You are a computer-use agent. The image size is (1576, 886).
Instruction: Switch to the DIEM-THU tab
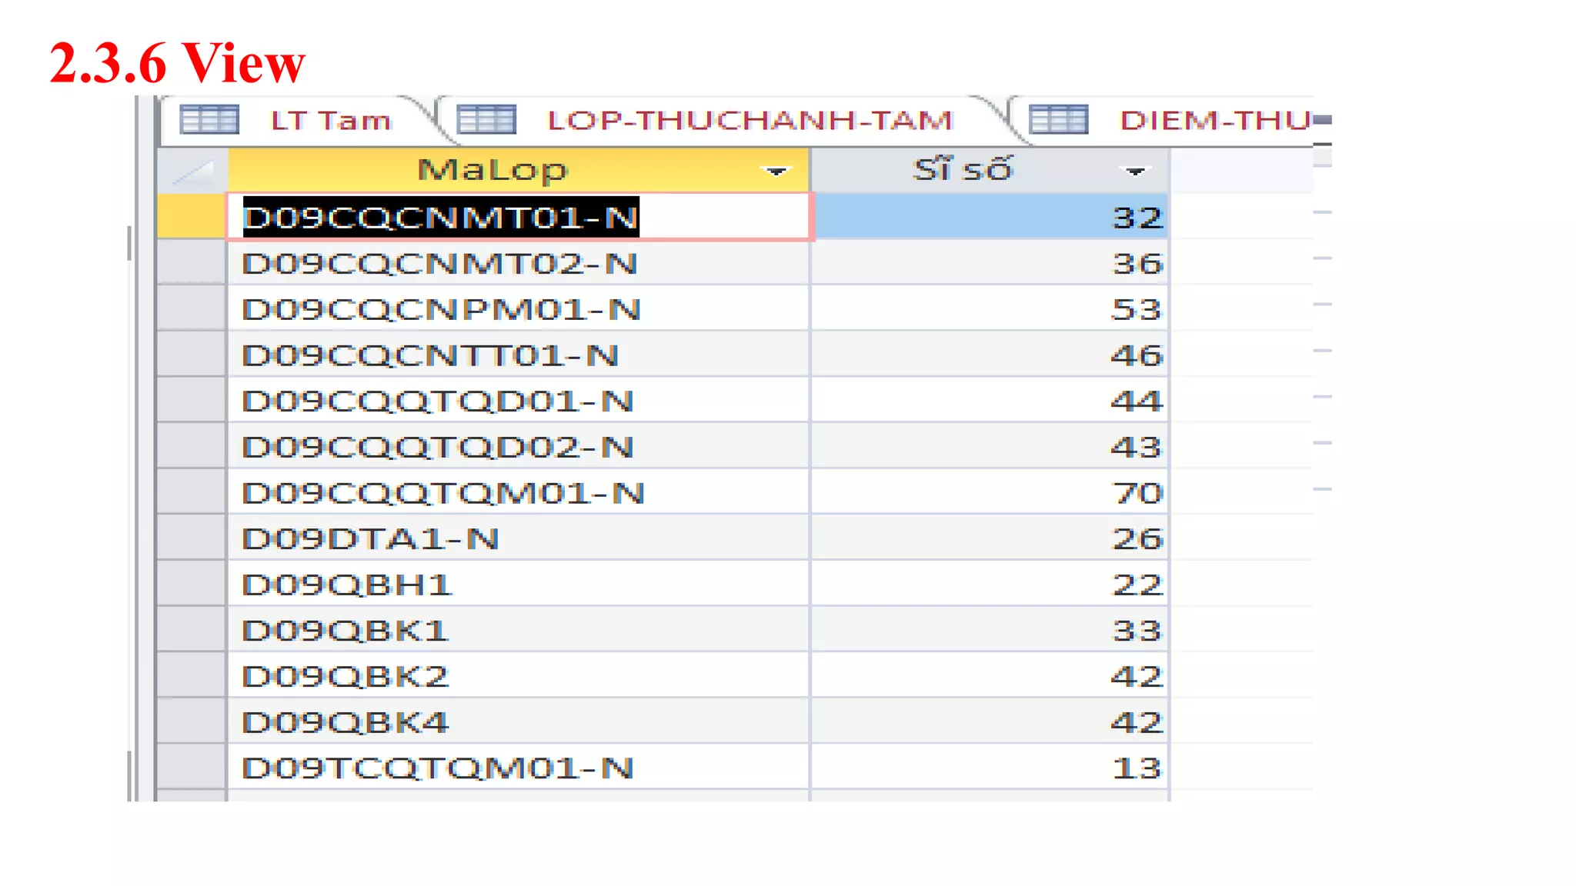coord(1214,121)
